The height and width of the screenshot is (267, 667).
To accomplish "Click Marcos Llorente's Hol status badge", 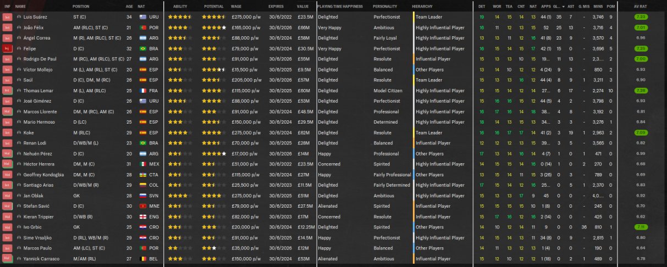I will (x=7, y=112).
